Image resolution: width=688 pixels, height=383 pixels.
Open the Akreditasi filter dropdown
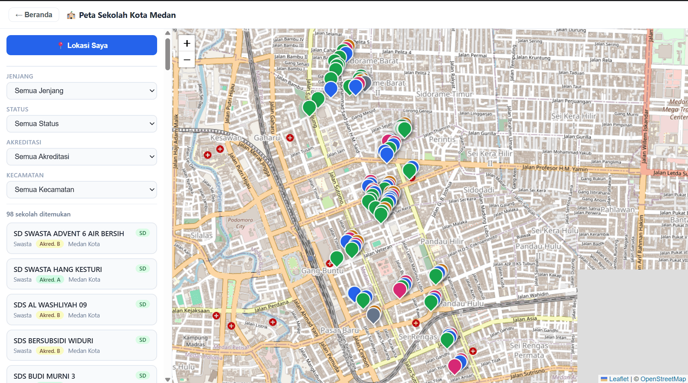coord(82,157)
